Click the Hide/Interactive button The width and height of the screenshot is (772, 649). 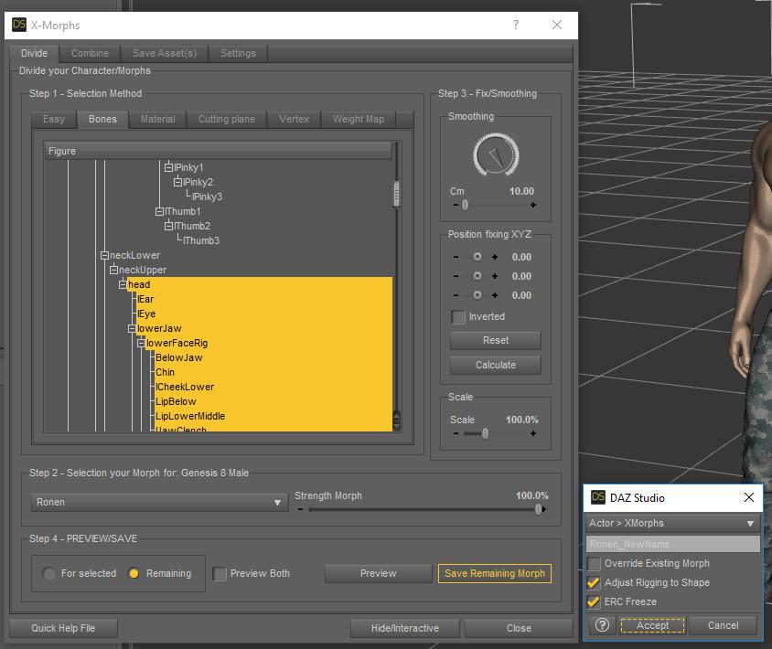[x=404, y=628]
